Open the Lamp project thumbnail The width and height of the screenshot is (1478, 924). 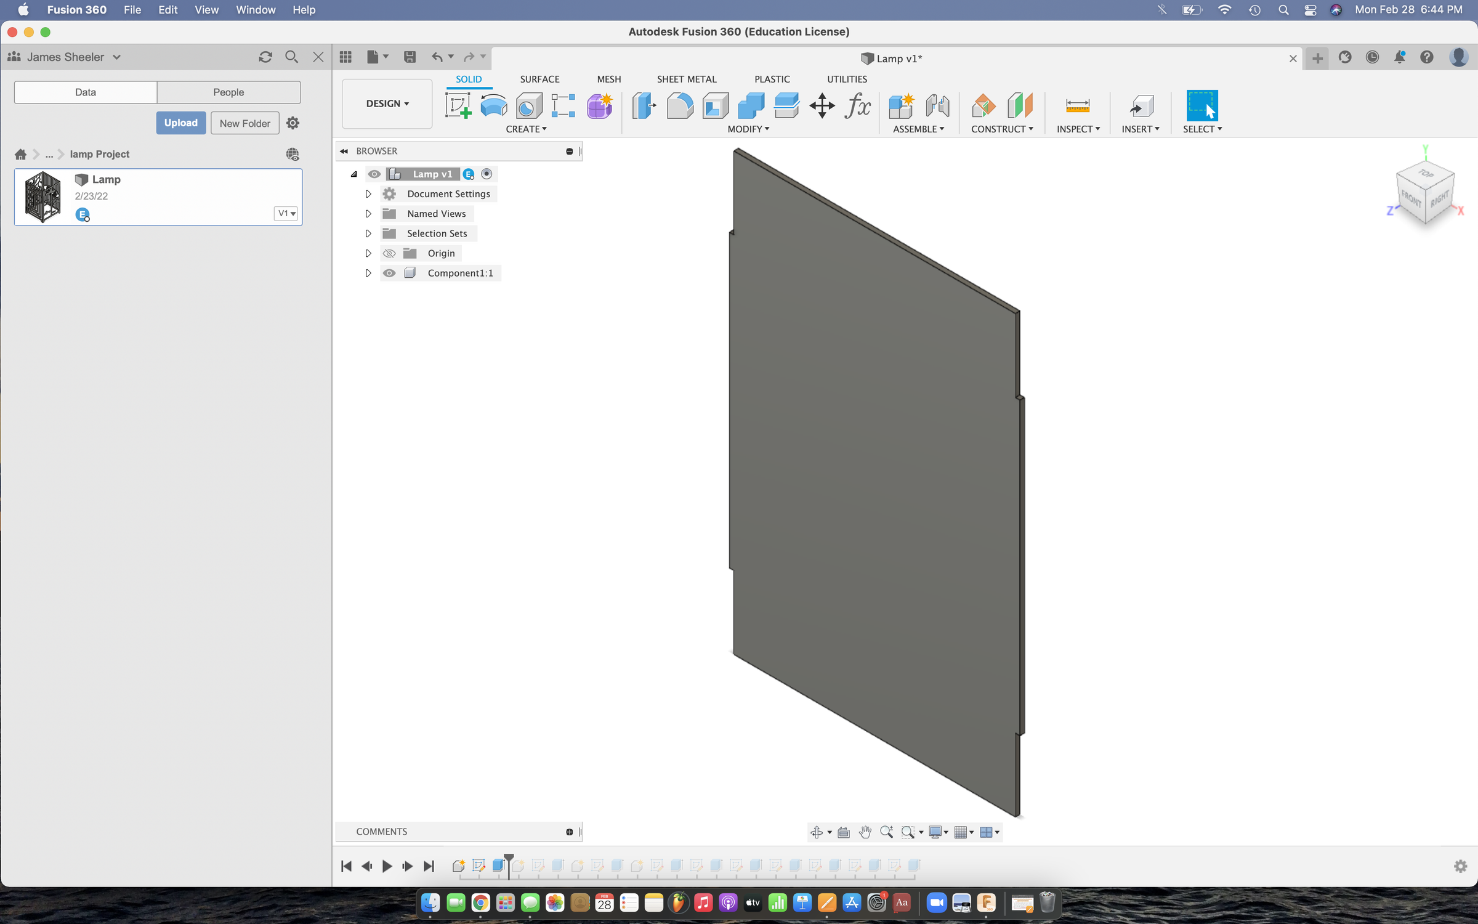[x=42, y=196]
